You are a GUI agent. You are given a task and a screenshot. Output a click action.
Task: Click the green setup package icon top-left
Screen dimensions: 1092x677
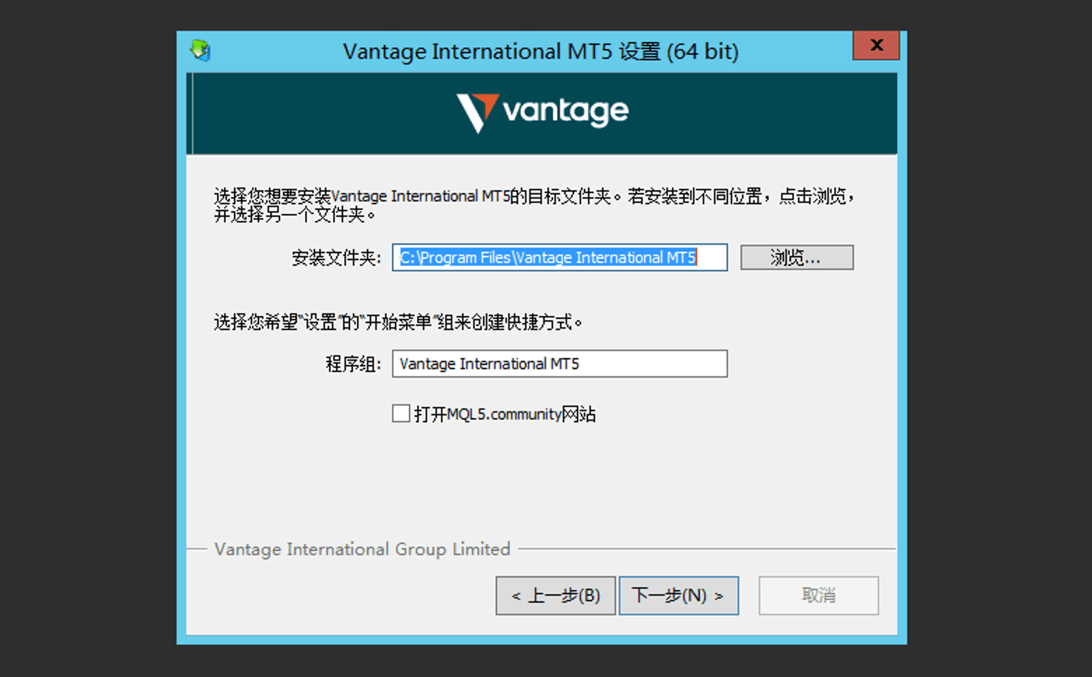(200, 50)
